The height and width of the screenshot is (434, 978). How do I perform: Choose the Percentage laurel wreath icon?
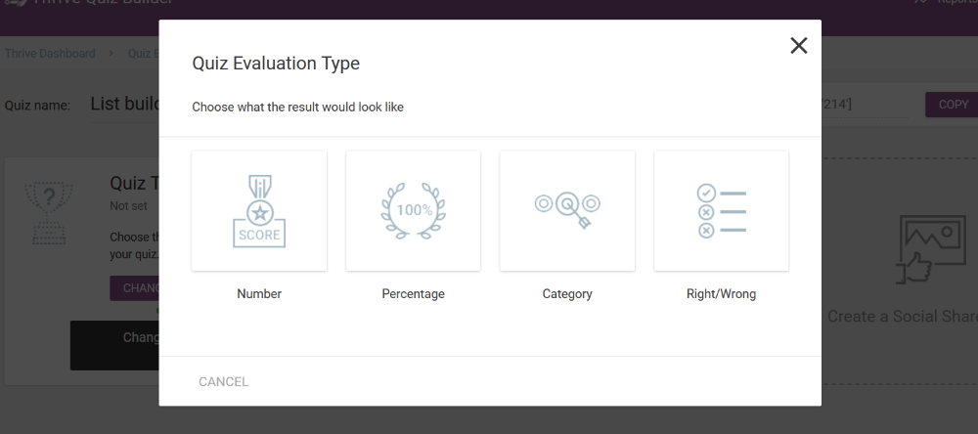click(413, 210)
